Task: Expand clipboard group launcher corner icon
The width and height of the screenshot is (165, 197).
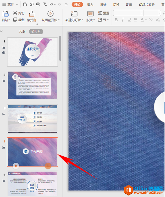Action: [37, 24]
